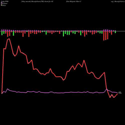Click the highest peak of the red price line
The width and height of the screenshot is (125, 125).
9,39
